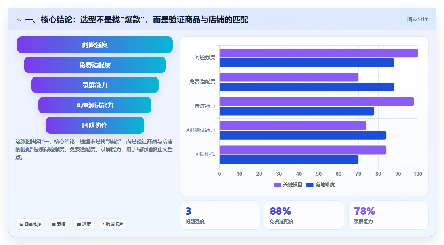Click the slide title 一、核心结论
This screenshot has height=245, width=444.
[x=136, y=19]
